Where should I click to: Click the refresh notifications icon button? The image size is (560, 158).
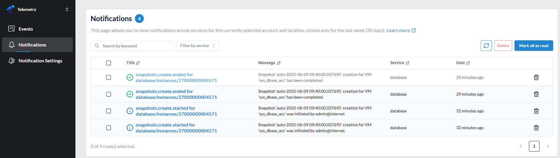click(x=486, y=46)
